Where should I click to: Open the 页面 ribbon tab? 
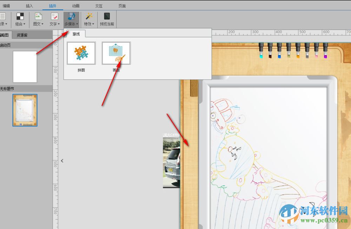(122, 6)
